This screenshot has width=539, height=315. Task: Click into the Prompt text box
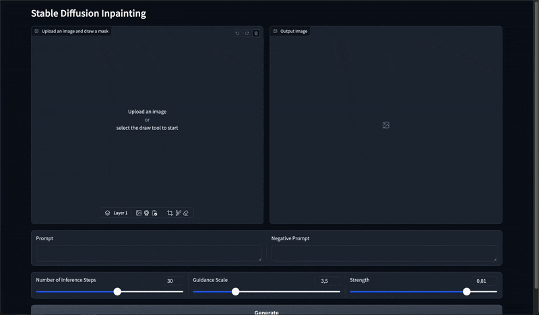149,254
